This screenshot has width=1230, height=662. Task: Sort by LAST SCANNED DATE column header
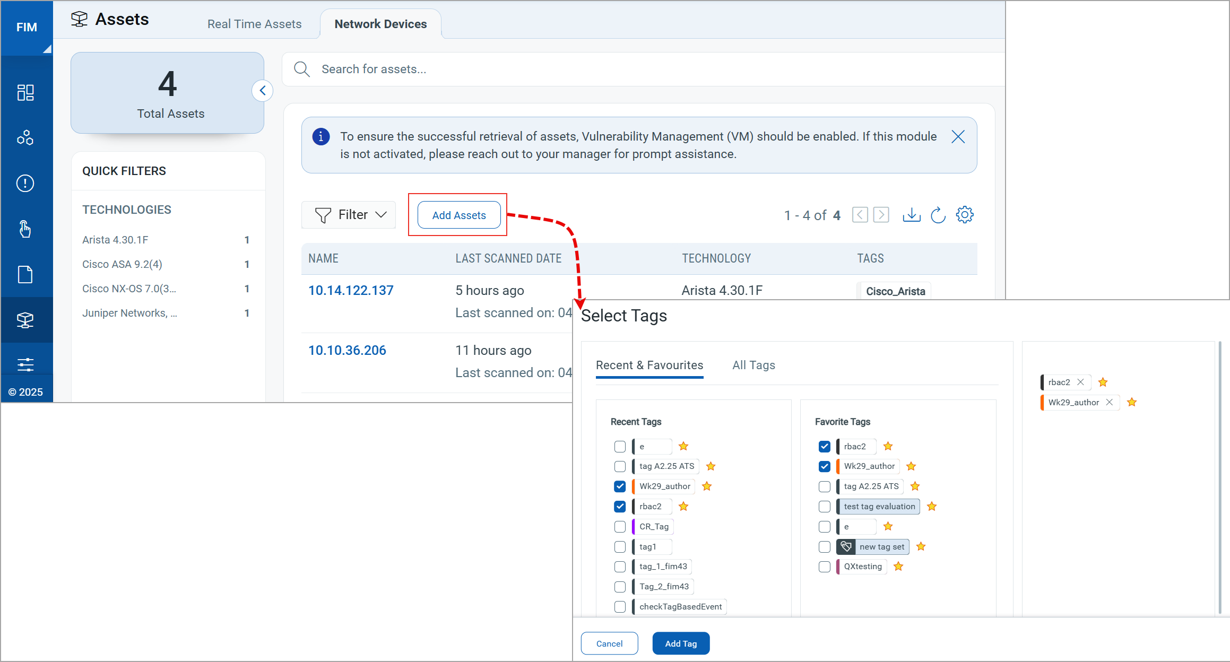508,258
